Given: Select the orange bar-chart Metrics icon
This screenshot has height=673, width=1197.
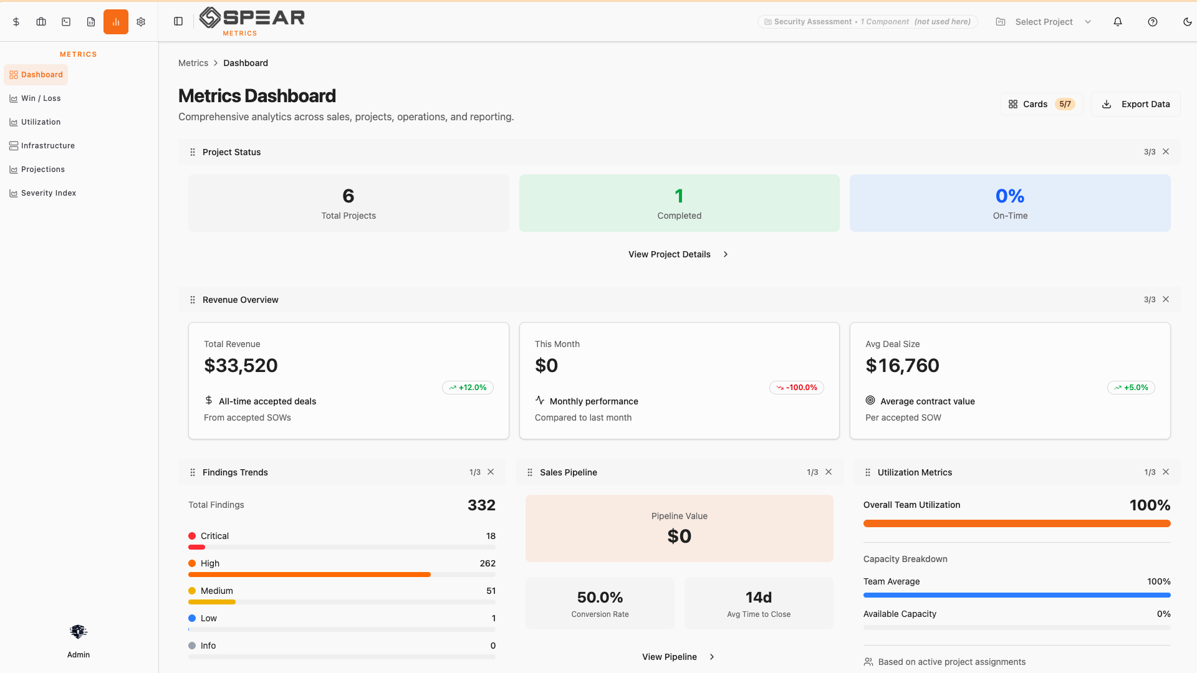Looking at the screenshot, I should [x=116, y=21].
